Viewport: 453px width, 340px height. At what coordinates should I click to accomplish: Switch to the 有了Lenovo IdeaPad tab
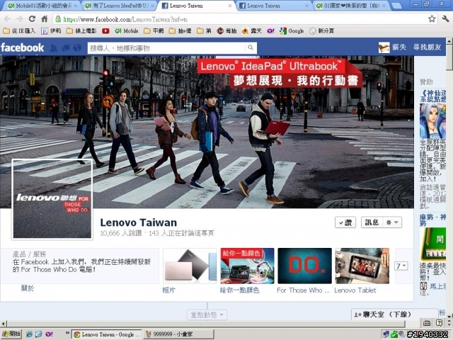119,6
